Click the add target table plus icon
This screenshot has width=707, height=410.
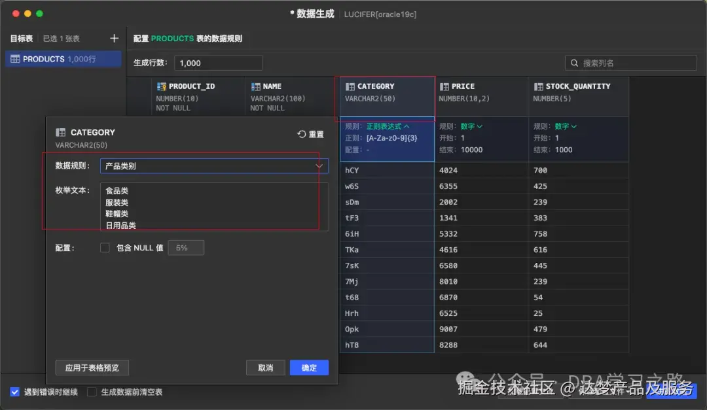click(114, 39)
